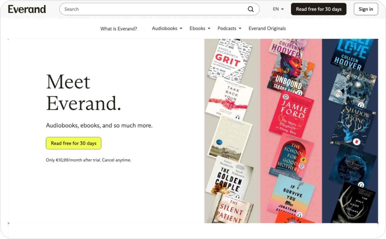Expand the Ebooks dropdown
Image resolution: width=386 pixels, height=239 pixels.
210,28
